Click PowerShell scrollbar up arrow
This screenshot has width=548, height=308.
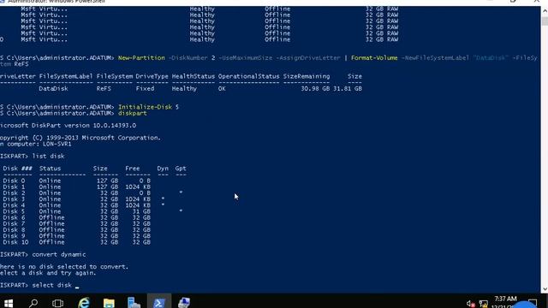tap(545, 11)
